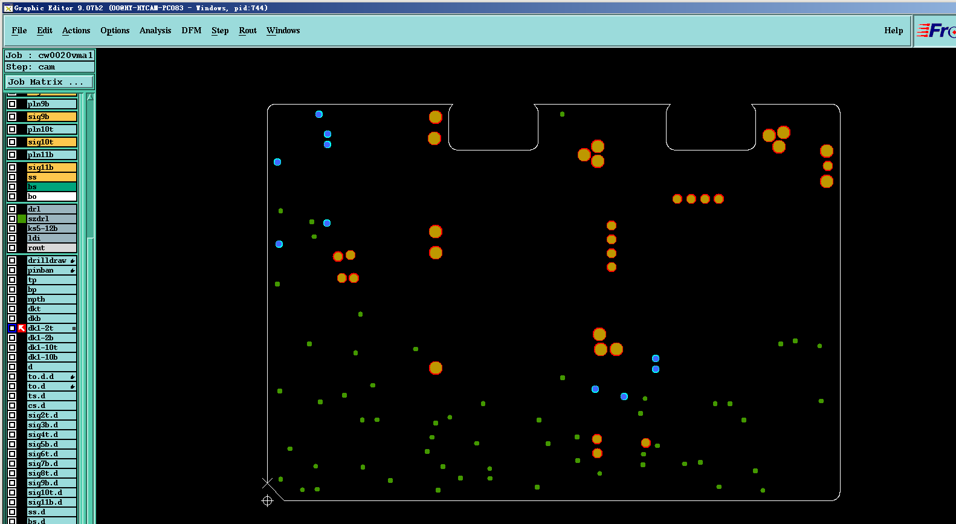Open the Actions menu
This screenshot has width=956, height=524.
[x=76, y=30]
